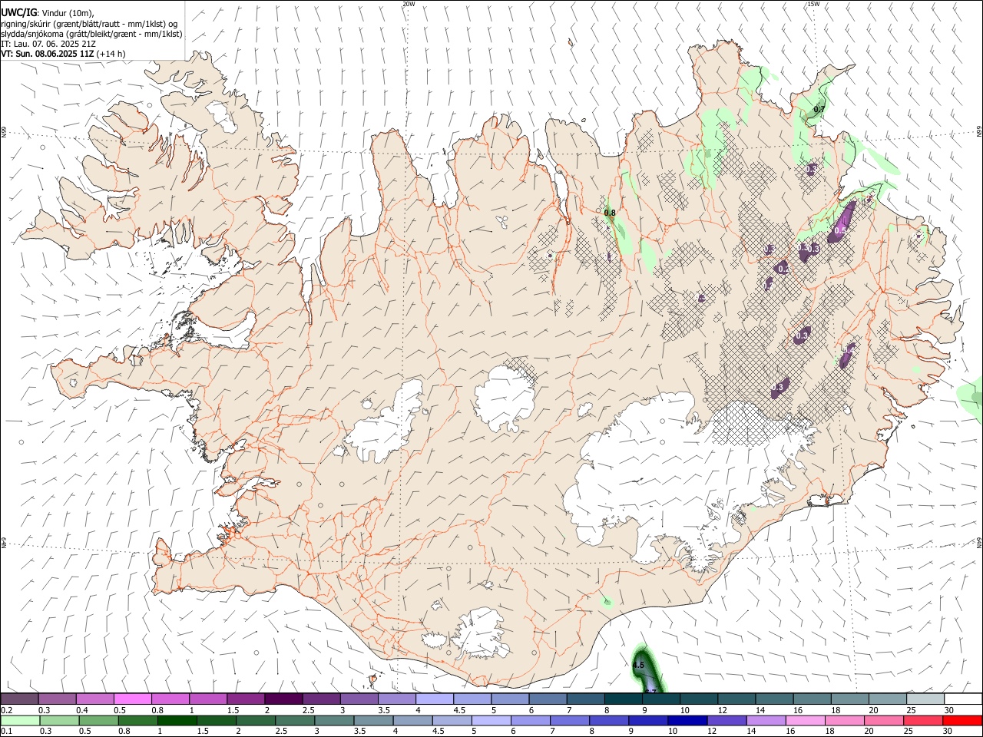
Task: Click the 0.8 precipitation value on the map
Action: click(610, 213)
